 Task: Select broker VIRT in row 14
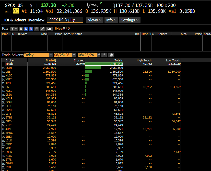(x=9, y=79)
